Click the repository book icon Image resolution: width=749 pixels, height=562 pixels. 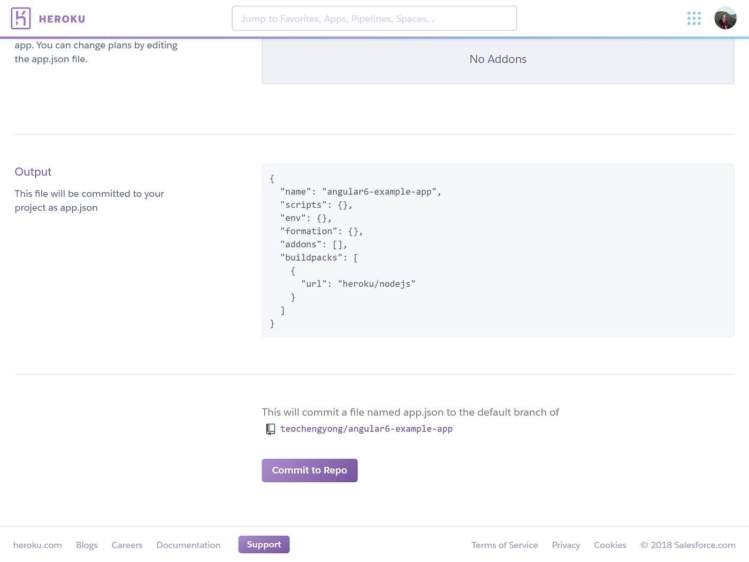pos(271,429)
